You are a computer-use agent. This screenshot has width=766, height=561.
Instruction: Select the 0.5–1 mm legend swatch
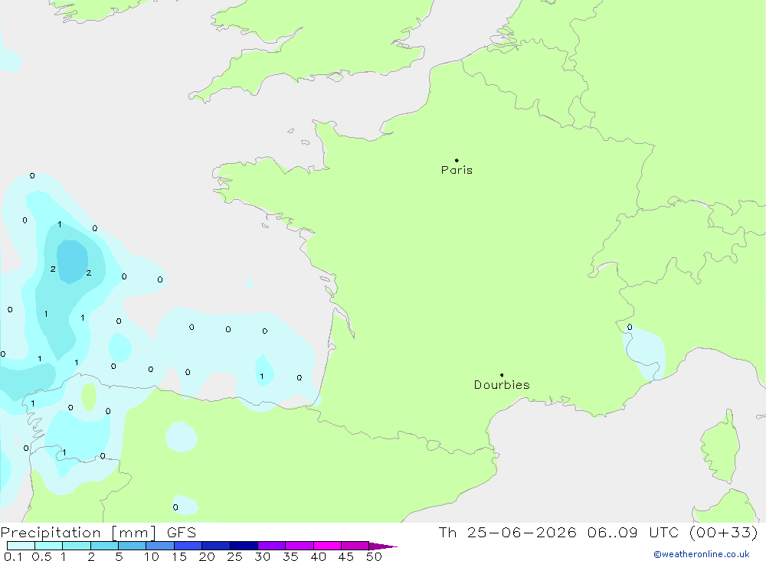tap(49, 546)
